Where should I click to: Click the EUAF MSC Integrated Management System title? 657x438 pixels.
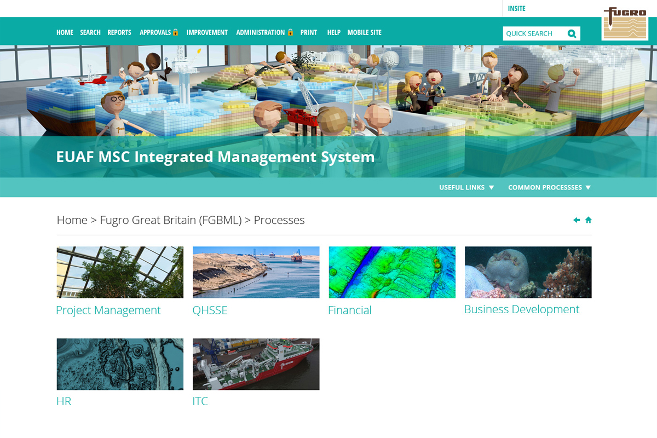(x=215, y=157)
